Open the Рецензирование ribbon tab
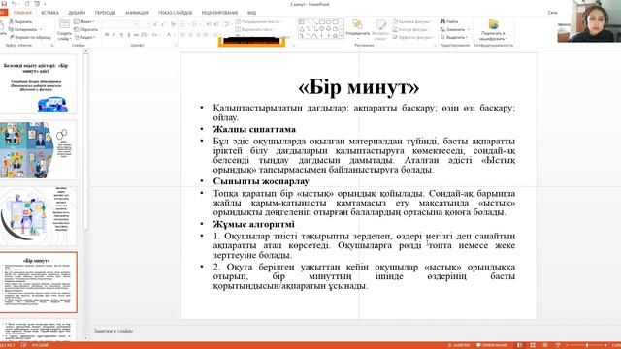Viewport: 621px width, 349px height. (220, 13)
